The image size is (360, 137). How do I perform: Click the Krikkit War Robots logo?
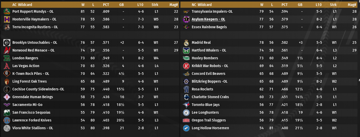(186, 66)
